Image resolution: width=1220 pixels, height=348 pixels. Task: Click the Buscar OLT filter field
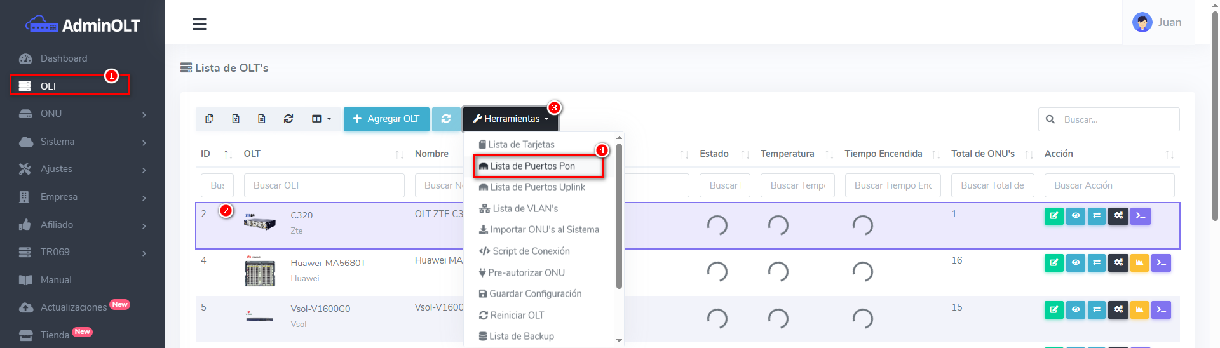pos(324,185)
